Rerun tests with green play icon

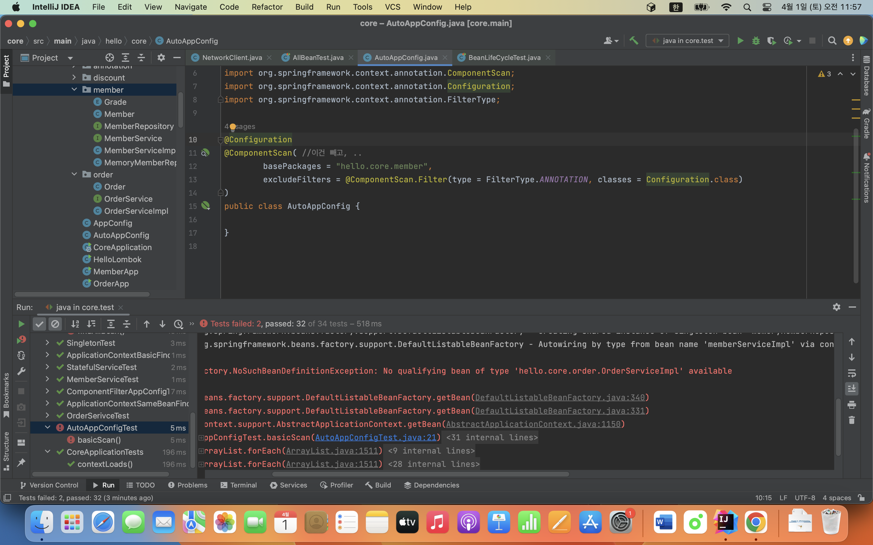click(x=21, y=324)
